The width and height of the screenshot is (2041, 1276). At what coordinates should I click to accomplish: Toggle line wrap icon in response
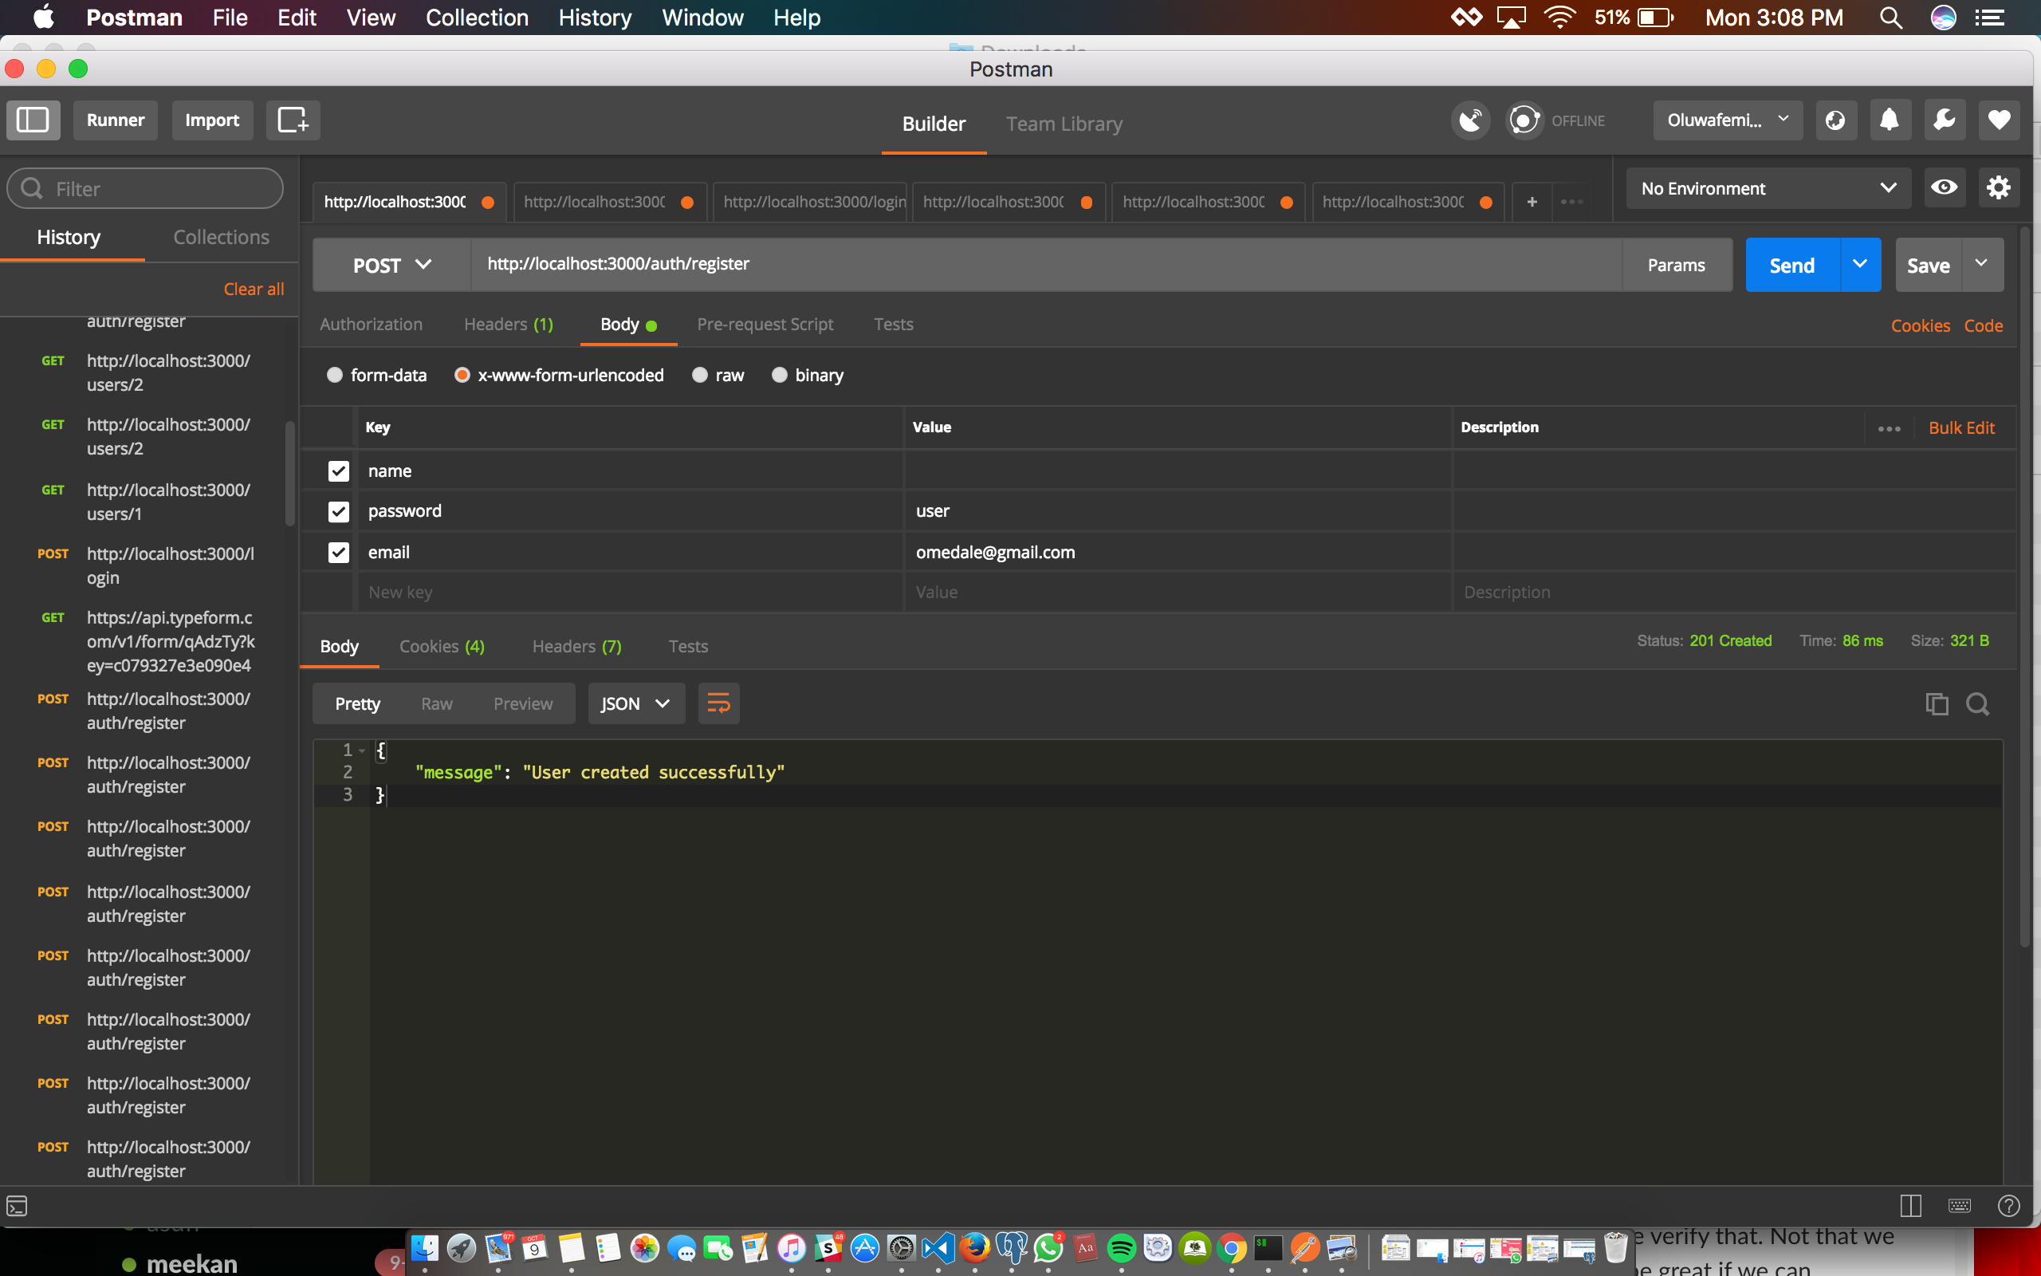[x=718, y=704]
